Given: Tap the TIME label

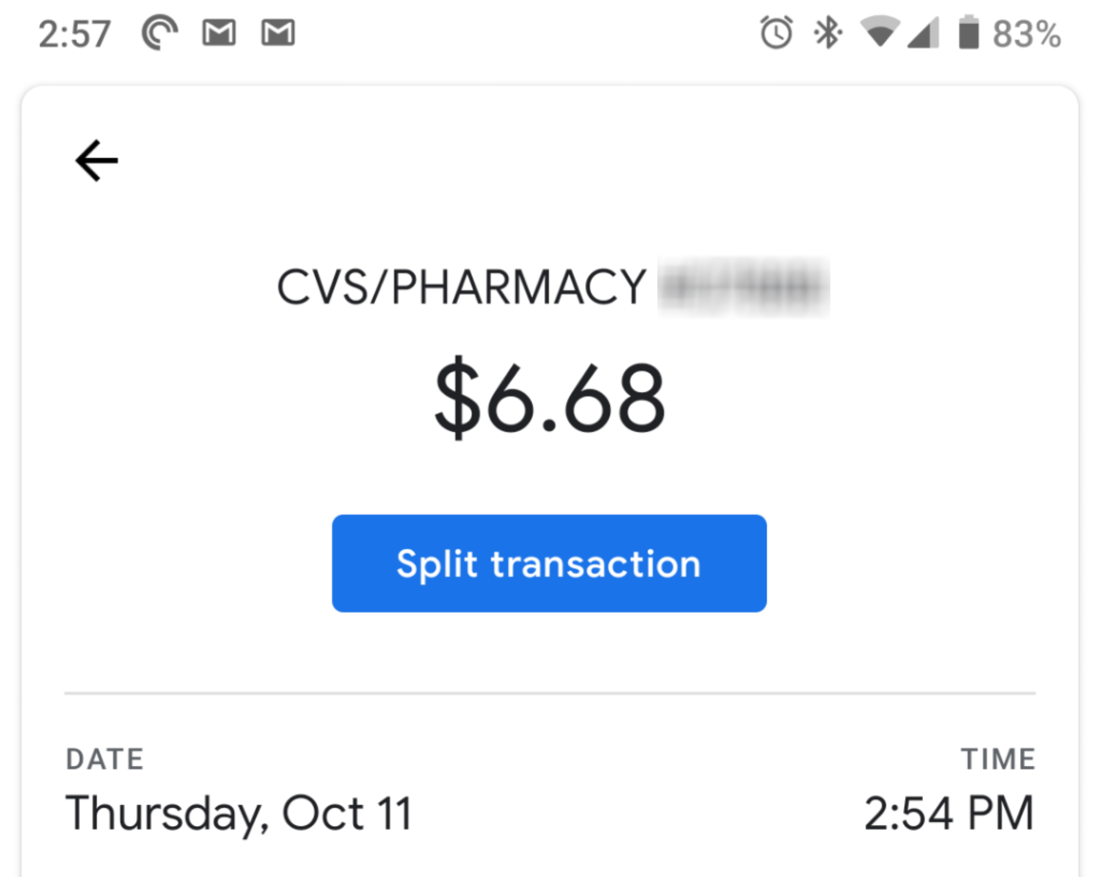Looking at the screenshot, I should (997, 759).
